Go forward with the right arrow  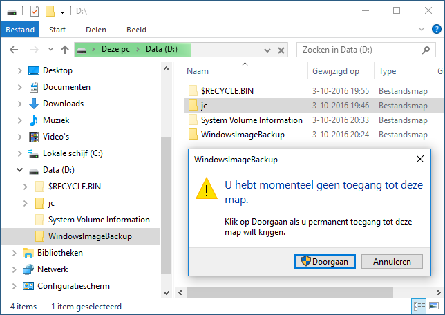coord(35,50)
